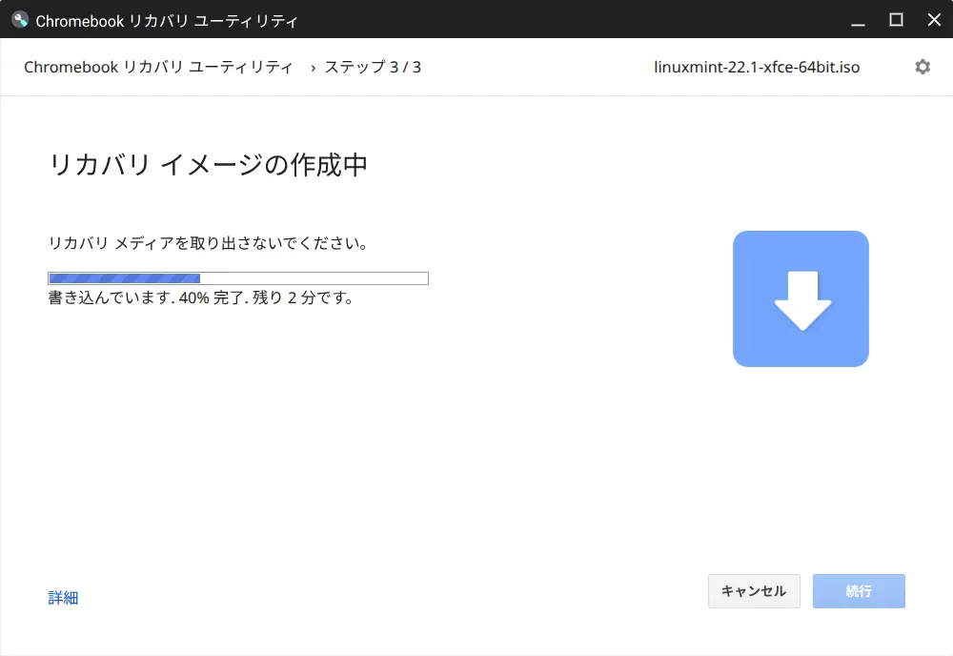The width and height of the screenshot is (953, 656).
Task: Click the title bar application name
Action: click(x=167, y=19)
